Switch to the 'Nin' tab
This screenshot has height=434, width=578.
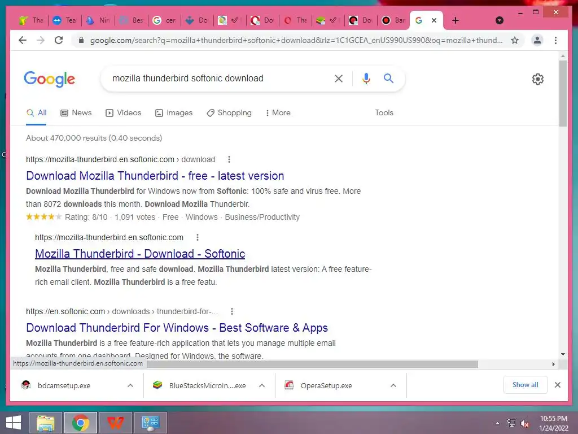pyautogui.click(x=98, y=20)
